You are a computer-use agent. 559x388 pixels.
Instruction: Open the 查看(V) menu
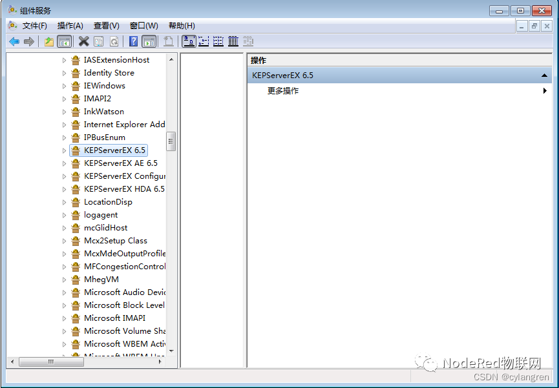106,26
